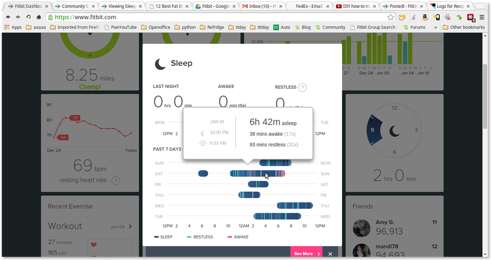Open the Apps shortcut in bookmarks bar

pyautogui.click(x=13, y=27)
